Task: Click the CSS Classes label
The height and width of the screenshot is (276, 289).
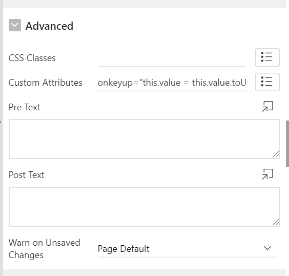Action: (32, 58)
